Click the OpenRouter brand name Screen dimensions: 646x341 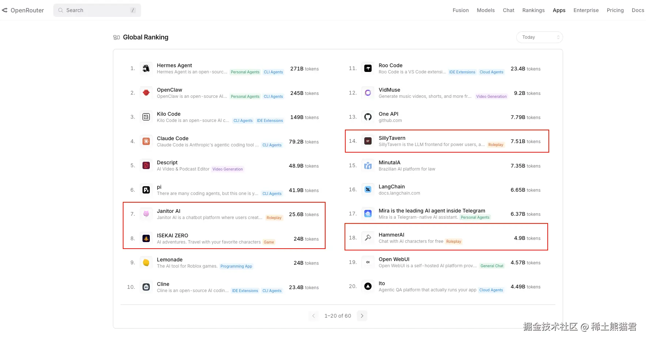pos(27,10)
